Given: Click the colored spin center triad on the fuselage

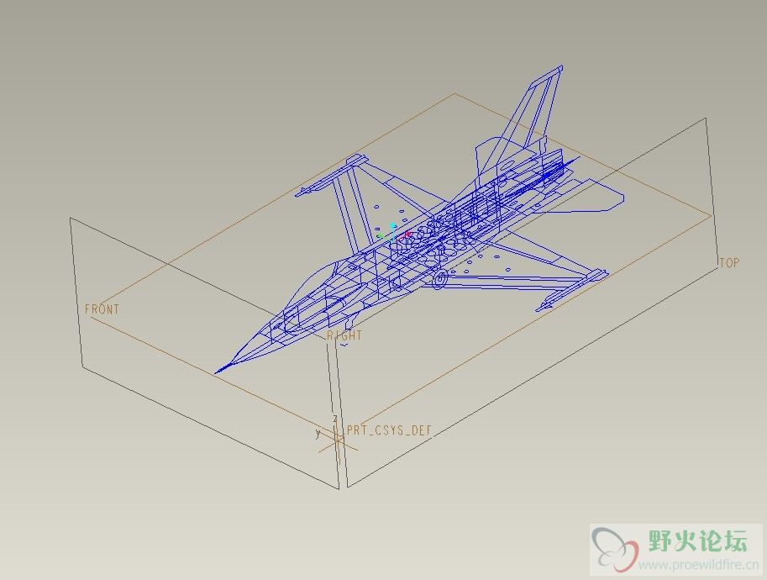Looking at the screenshot, I should click(394, 233).
